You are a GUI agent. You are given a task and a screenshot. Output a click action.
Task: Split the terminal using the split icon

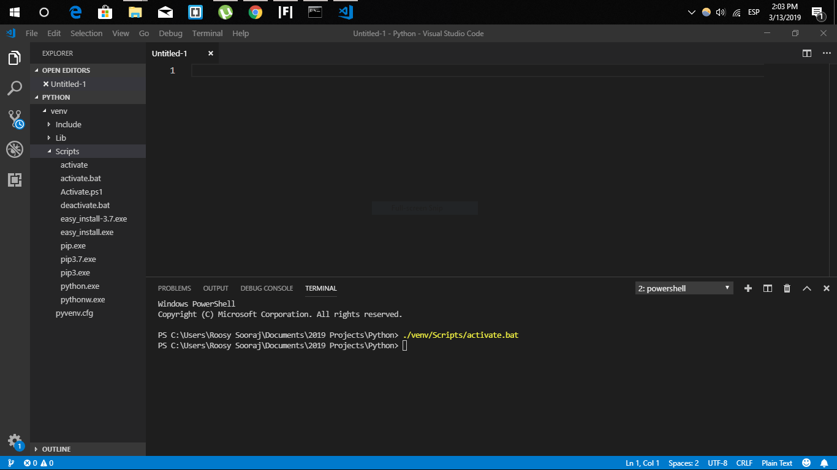coord(767,288)
